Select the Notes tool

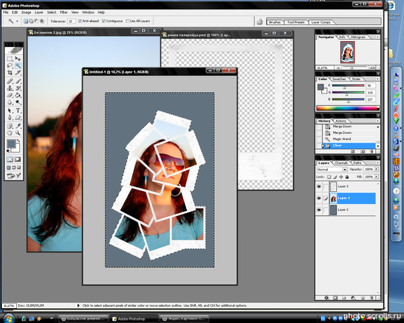coord(10,126)
